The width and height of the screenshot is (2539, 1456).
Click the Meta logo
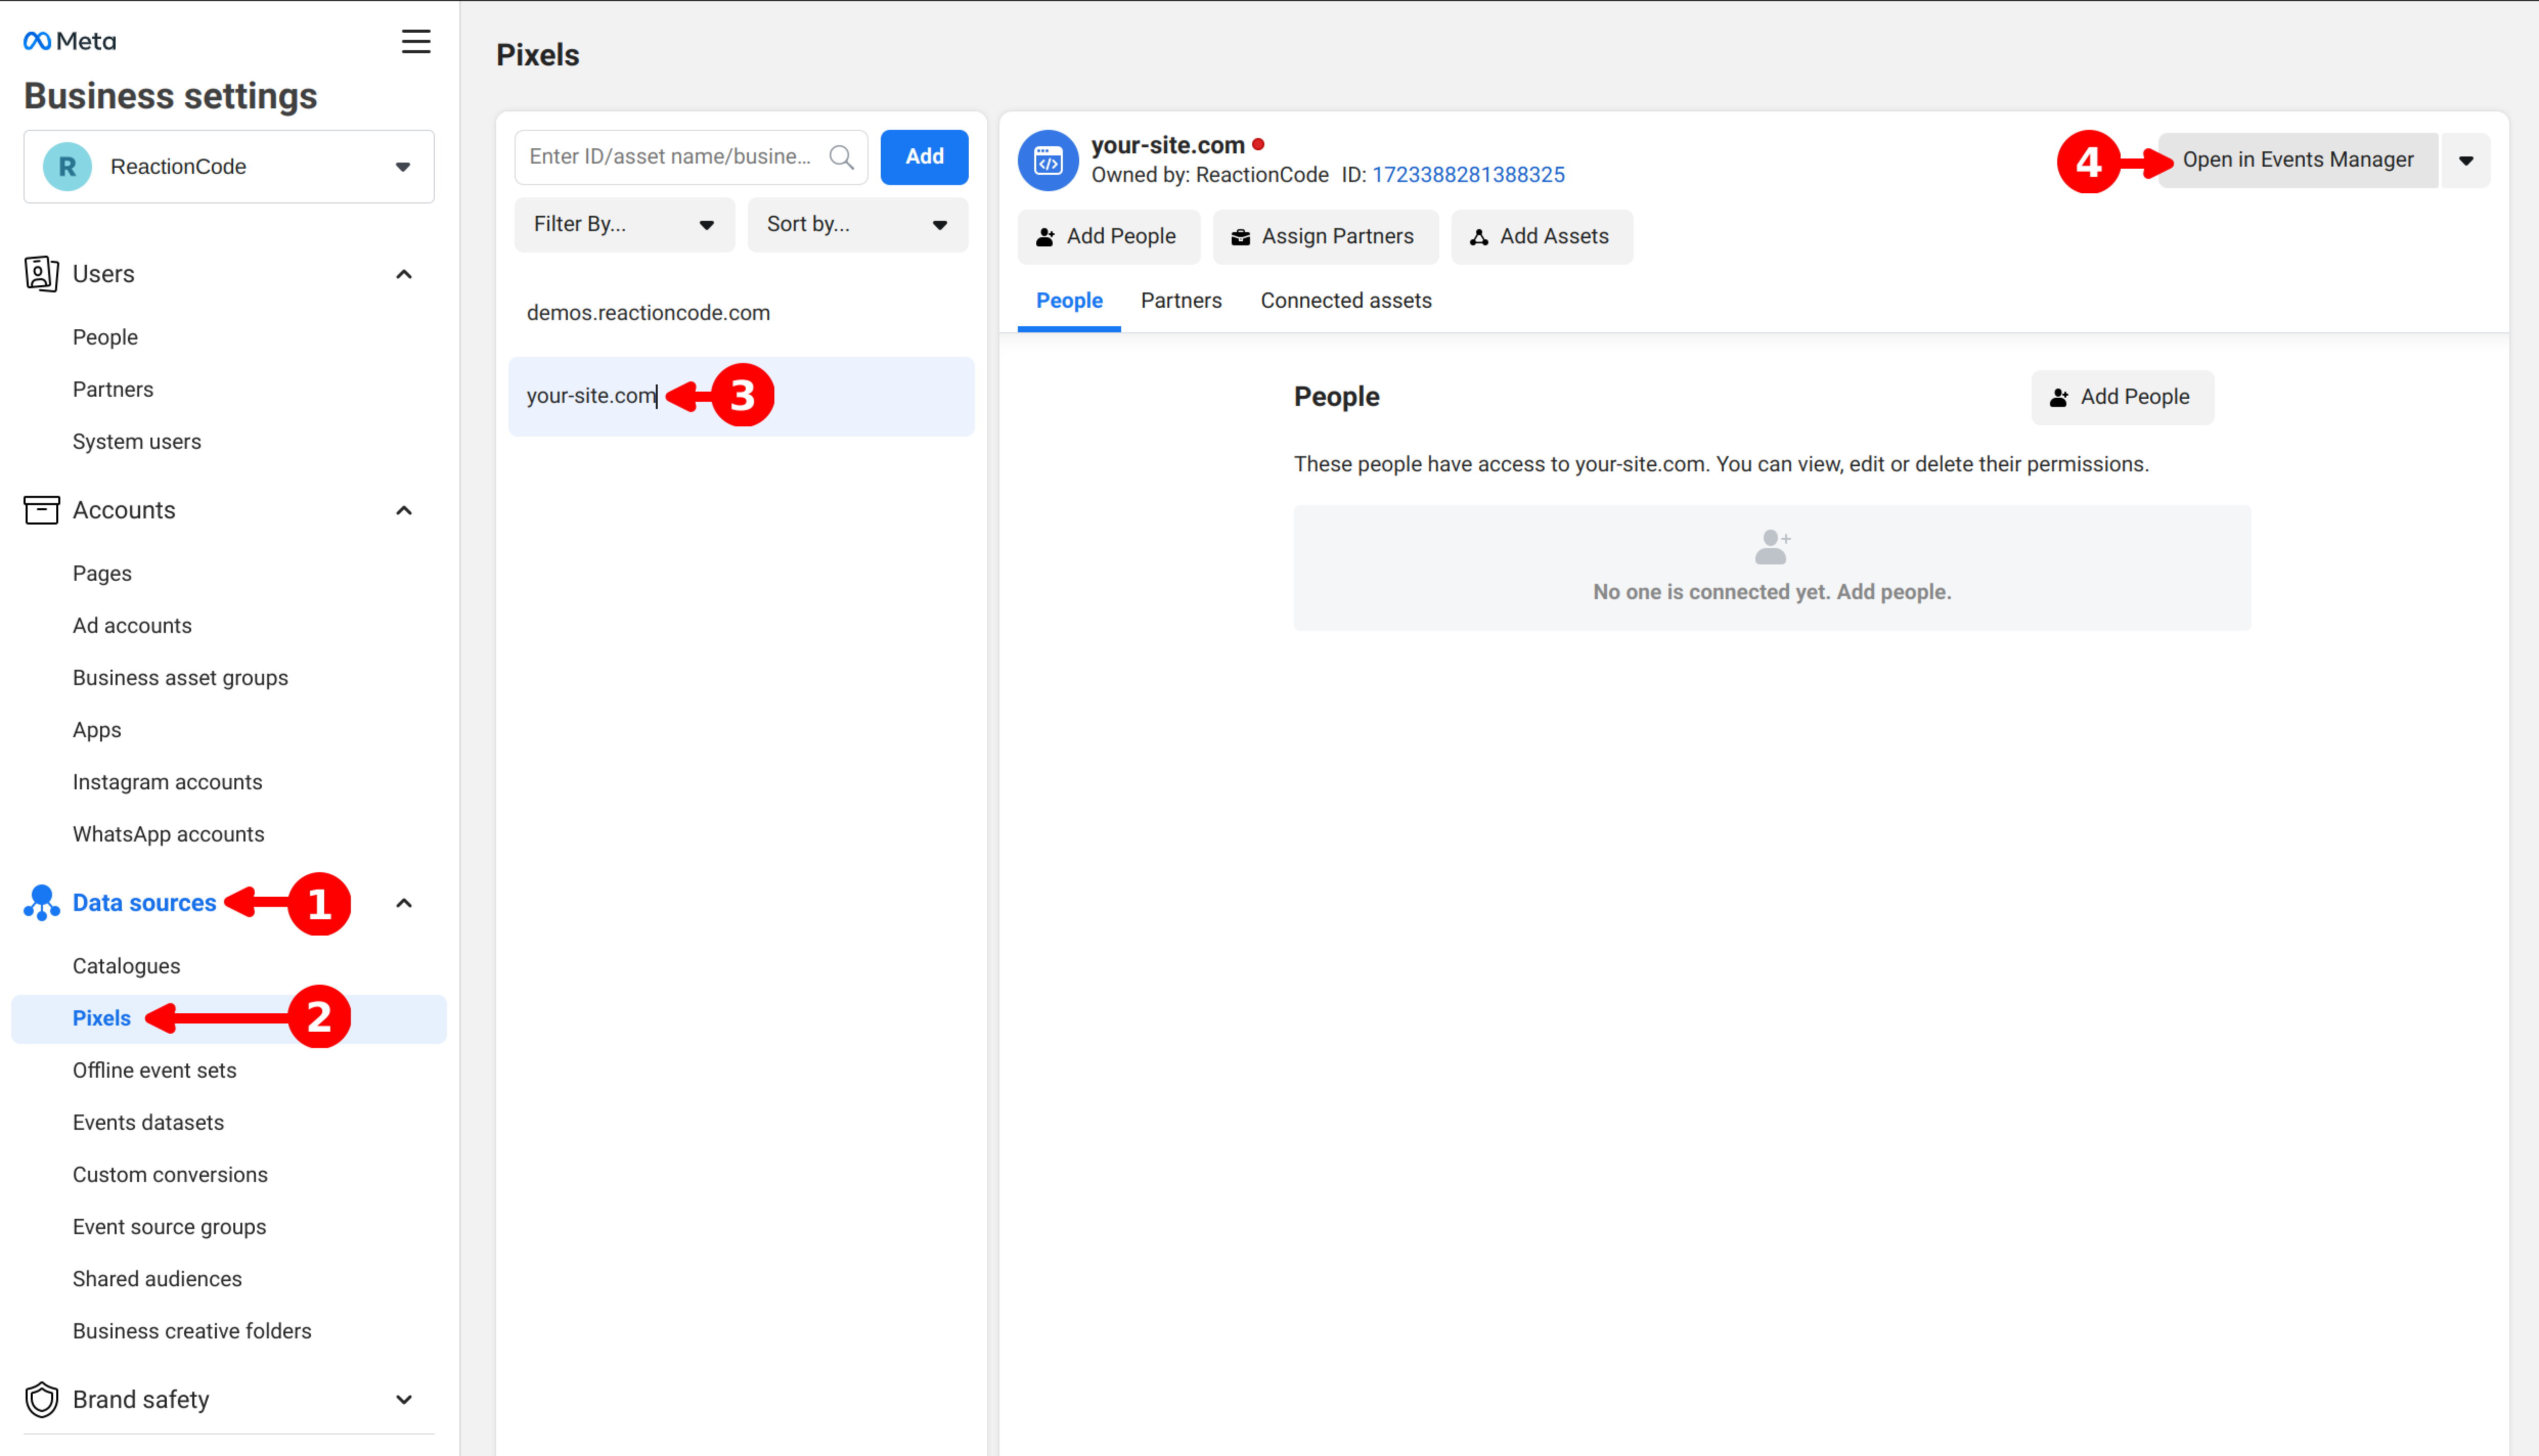pos(70,41)
